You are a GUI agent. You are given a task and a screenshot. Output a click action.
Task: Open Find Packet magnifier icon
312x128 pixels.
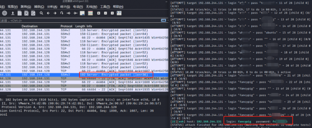tap(41, 13)
